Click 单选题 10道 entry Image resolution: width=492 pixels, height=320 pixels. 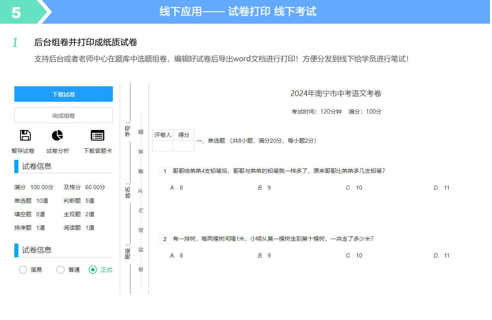(x=31, y=201)
